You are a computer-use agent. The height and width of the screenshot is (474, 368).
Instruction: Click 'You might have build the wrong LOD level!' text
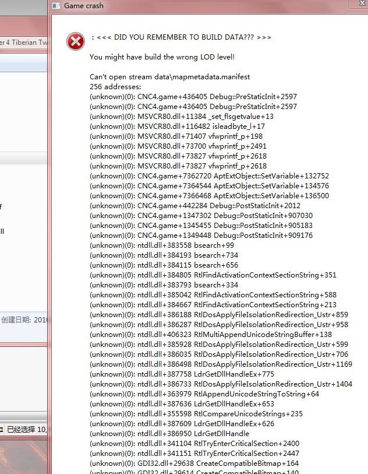tap(162, 57)
